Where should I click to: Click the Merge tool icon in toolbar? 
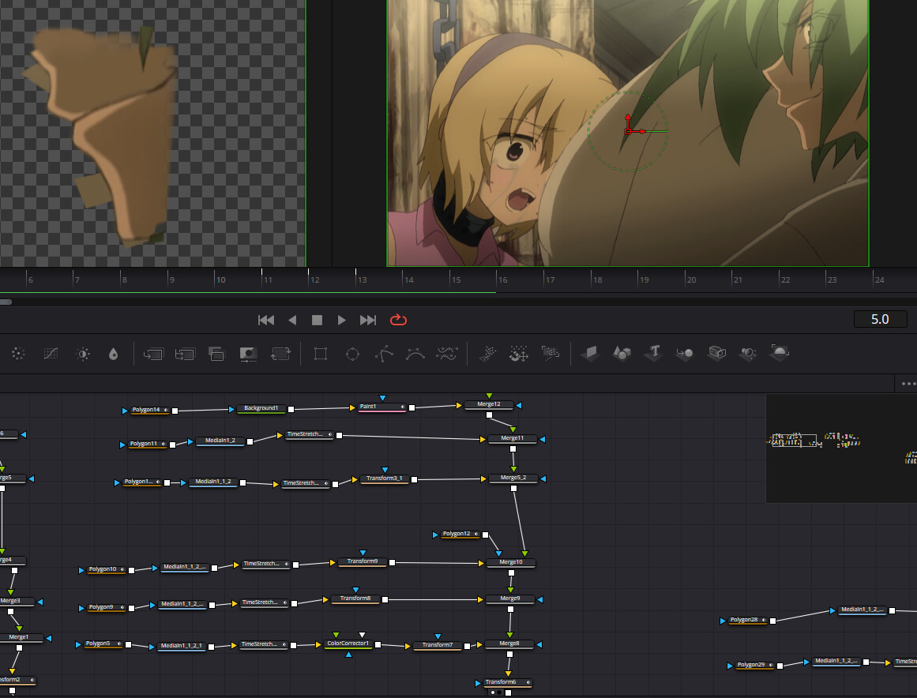click(x=152, y=355)
